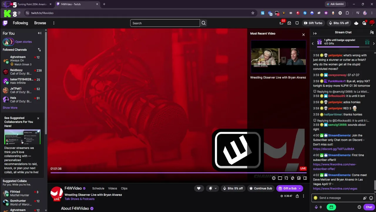This screenshot has height=212, width=376.
Task: Open the user avatar menu
Action: (x=372, y=23)
